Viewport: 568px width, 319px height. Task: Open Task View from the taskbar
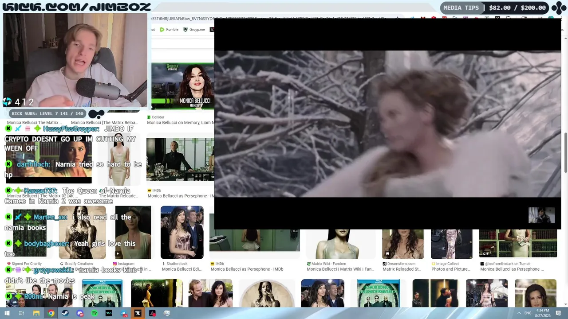[x=21, y=313]
